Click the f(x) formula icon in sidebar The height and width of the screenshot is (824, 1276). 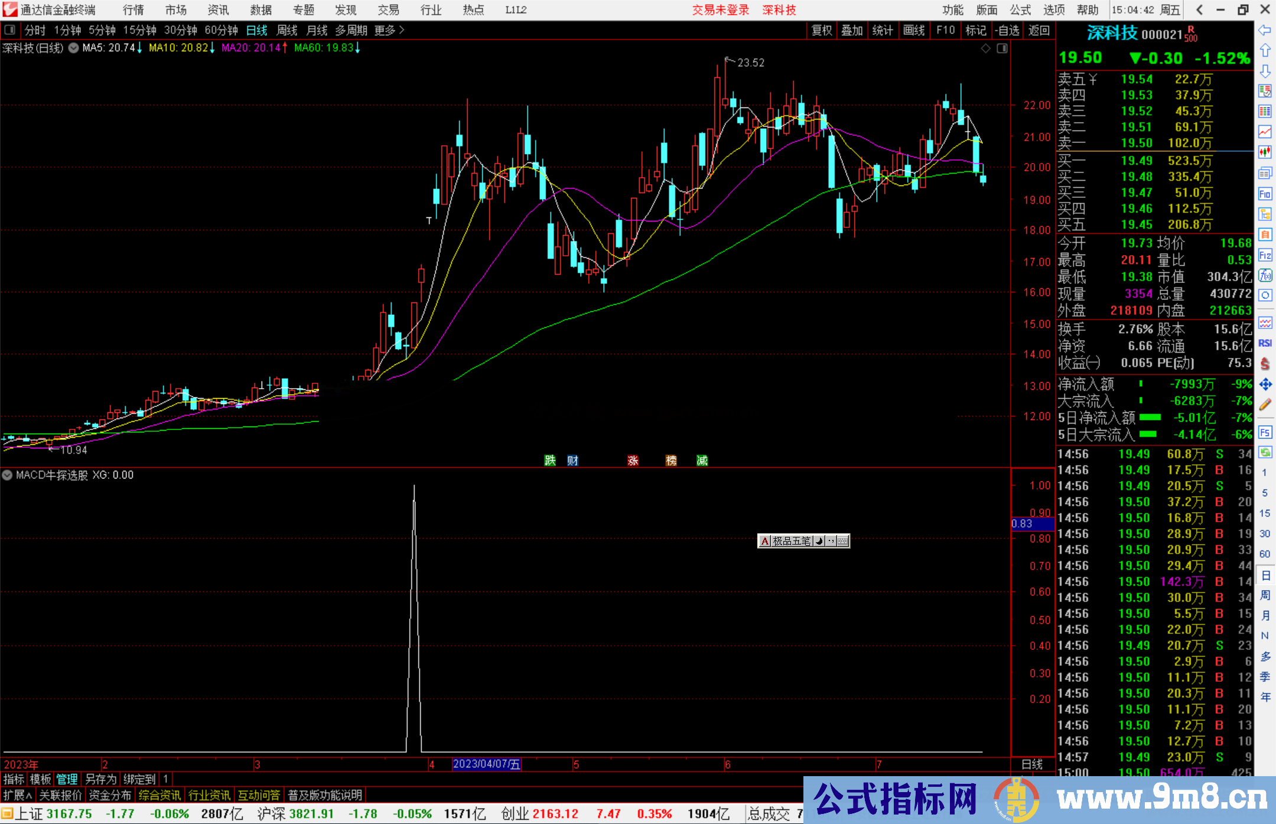[x=1265, y=275]
